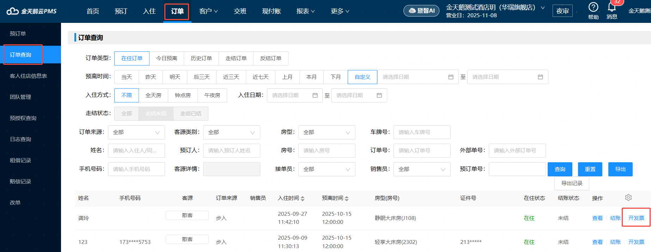Image resolution: width=651 pixels, height=252 pixels.
Task: Click 开发票 link for 龚玲's order
Action: click(636, 218)
